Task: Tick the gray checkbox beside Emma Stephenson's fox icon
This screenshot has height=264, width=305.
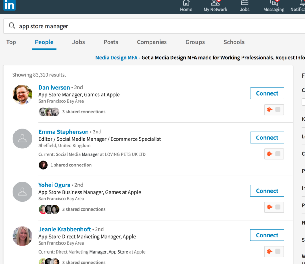Action: click(x=278, y=154)
